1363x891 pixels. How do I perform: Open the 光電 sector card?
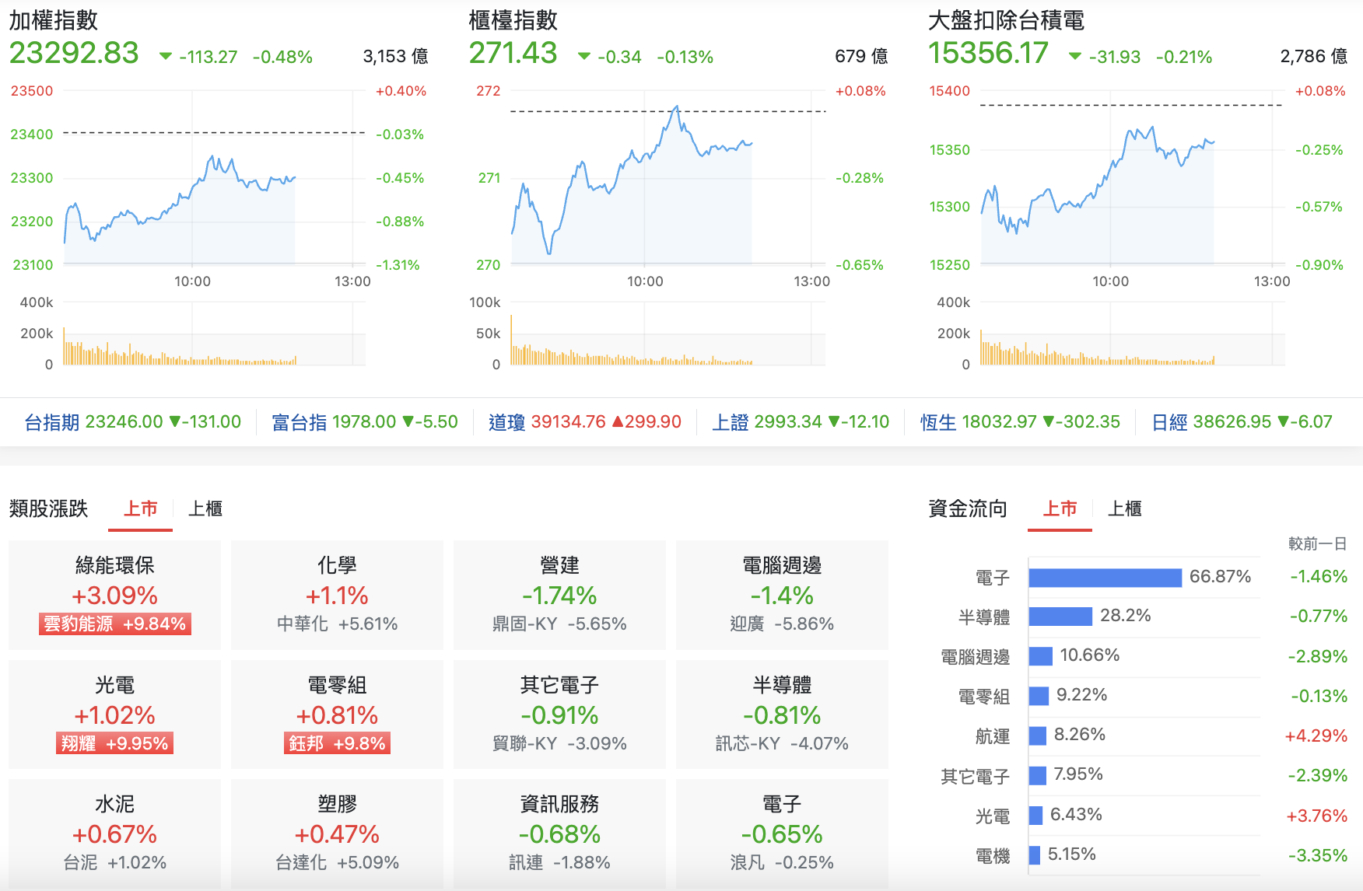tap(115, 715)
